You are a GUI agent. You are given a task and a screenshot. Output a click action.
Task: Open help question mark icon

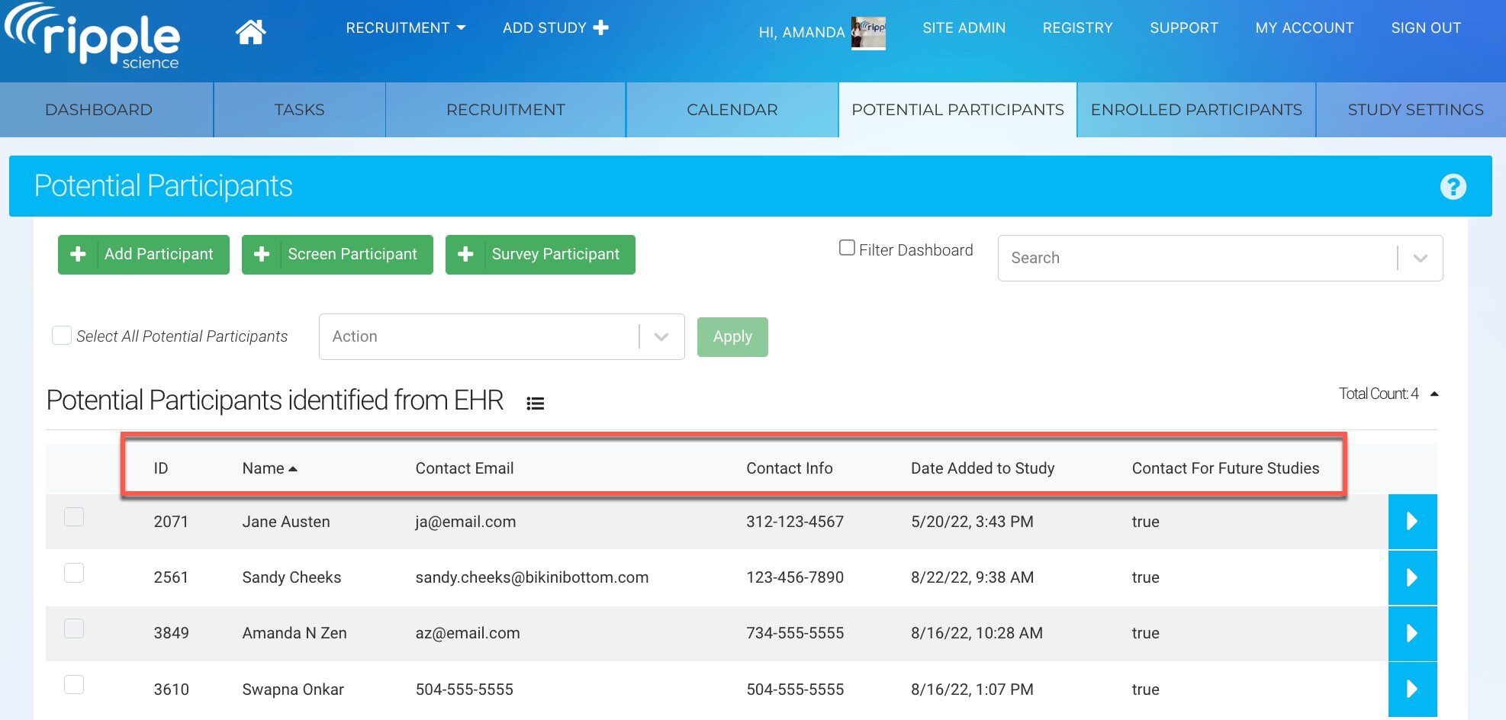click(x=1453, y=187)
